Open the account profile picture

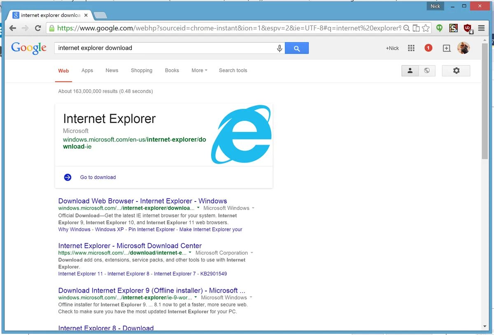pos(464,48)
